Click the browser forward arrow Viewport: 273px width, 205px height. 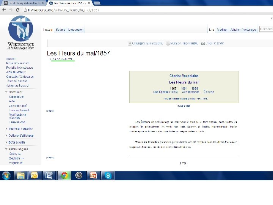[x=11, y=10]
